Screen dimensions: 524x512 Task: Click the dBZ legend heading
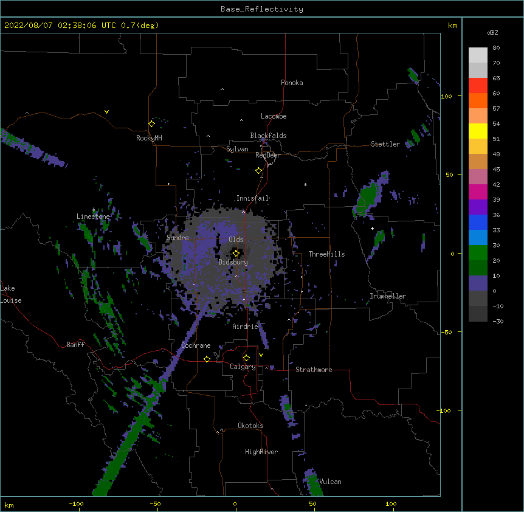click(492, 33)
